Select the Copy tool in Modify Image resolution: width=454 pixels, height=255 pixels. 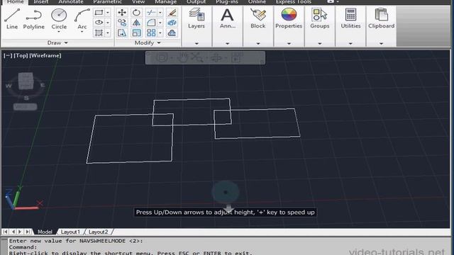point(122,23)
